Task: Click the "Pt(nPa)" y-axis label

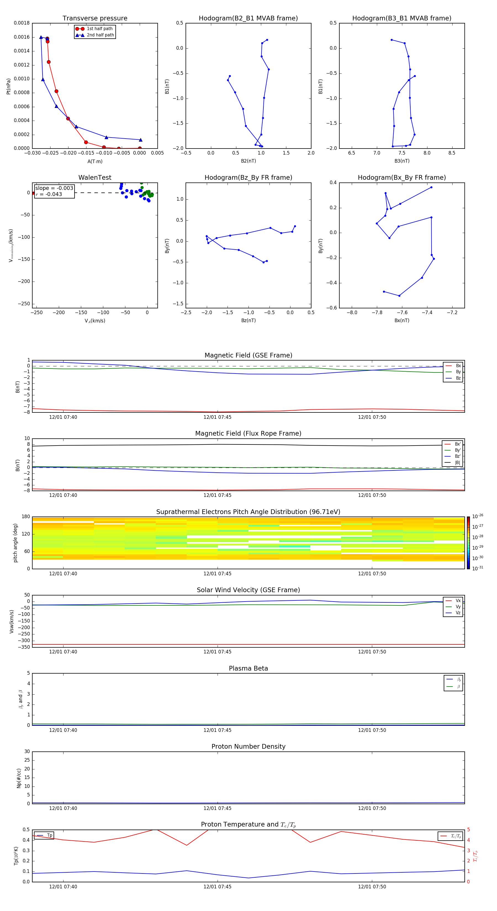Action: (x=9, y=86)
